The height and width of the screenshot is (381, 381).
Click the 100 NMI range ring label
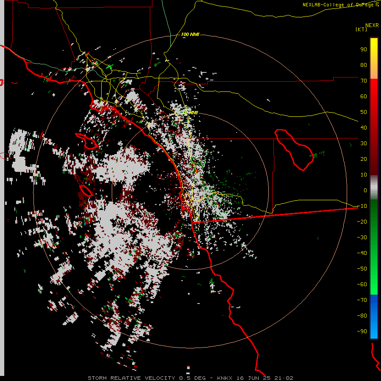[190, 35]
